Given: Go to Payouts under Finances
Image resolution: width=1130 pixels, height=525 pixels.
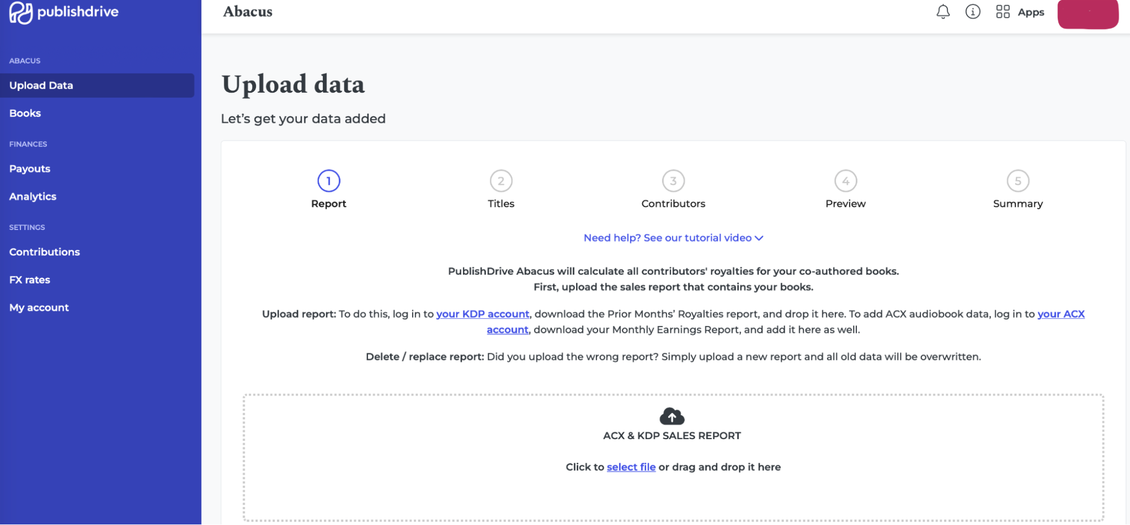Looking at the screenshot, I should (29, 168).
